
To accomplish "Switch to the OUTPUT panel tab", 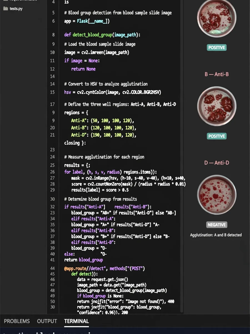I will (47, 321).
